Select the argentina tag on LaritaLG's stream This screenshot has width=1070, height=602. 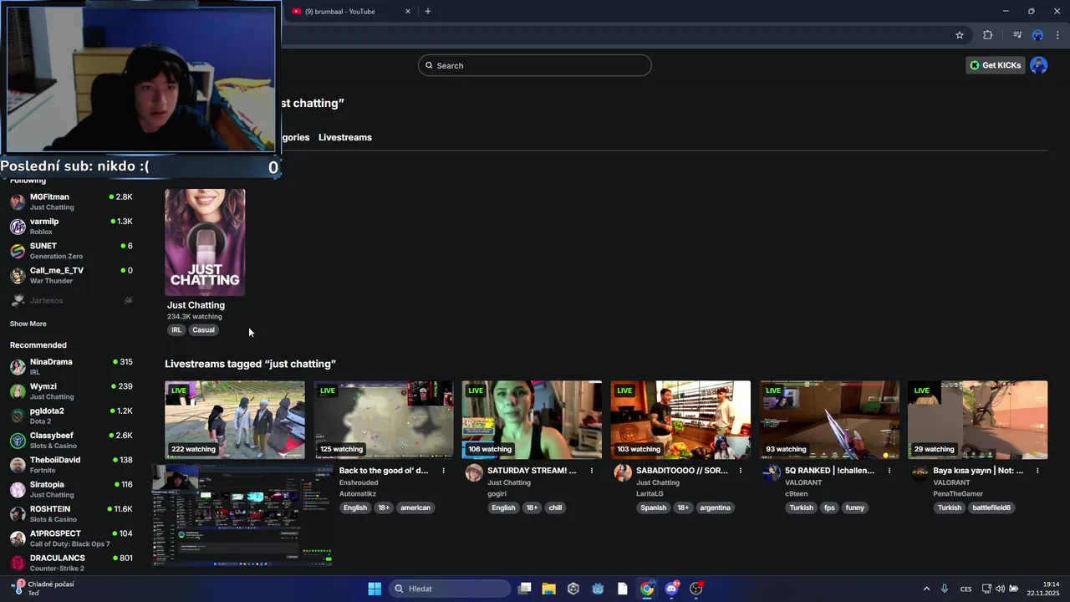point(715,508)
